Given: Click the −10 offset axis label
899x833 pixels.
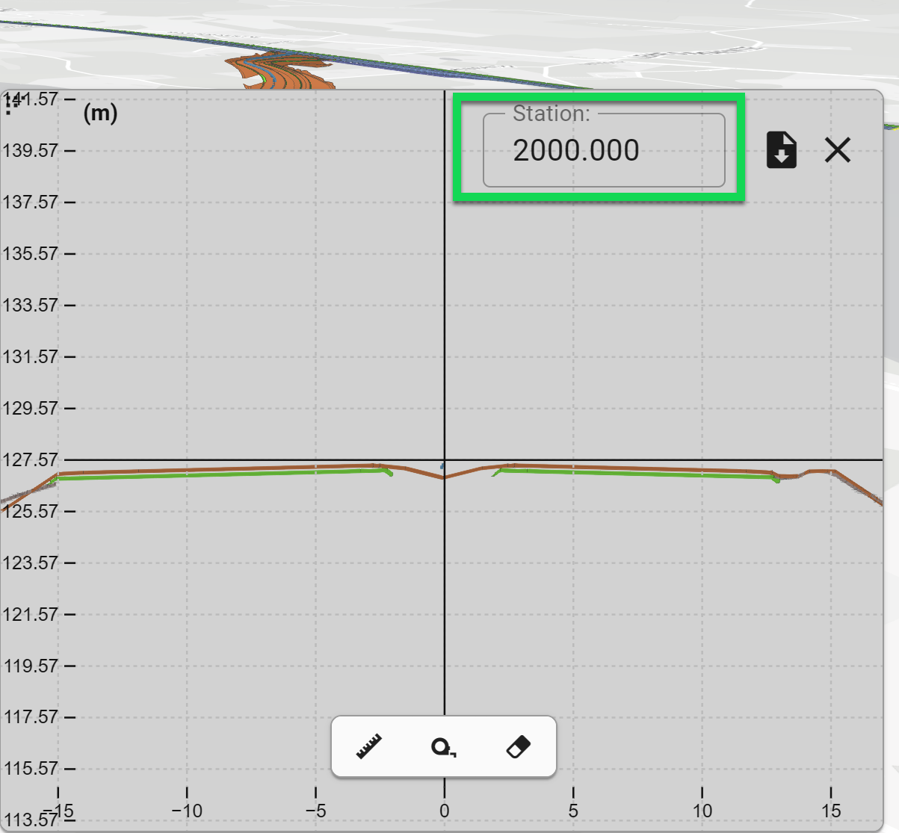Looking at the screenshot, I should (x=187, y=811).
